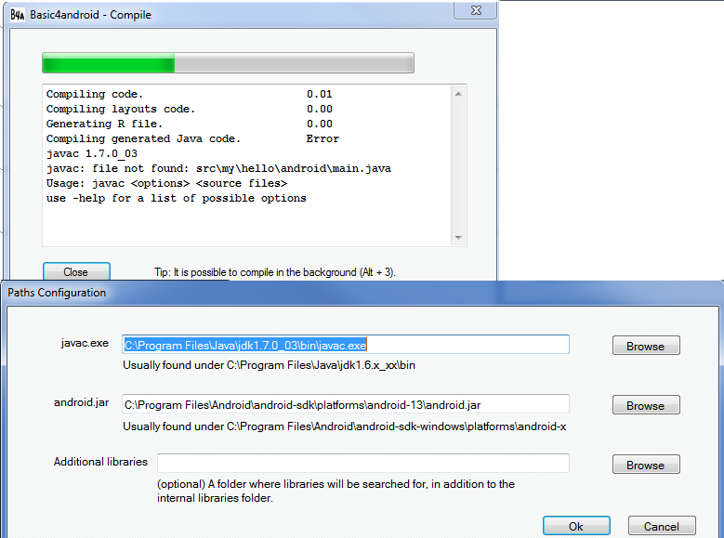Click the Additional libraries input field

click(x=362, y=463)
